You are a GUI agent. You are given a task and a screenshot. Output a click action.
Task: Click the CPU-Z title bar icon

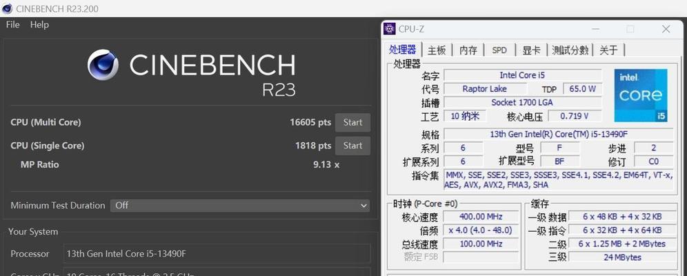(x=390, y=30)
